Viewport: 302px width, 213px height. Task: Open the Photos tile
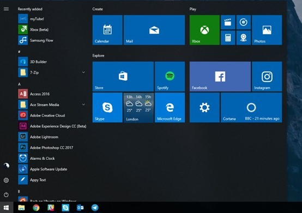[267, 30]
